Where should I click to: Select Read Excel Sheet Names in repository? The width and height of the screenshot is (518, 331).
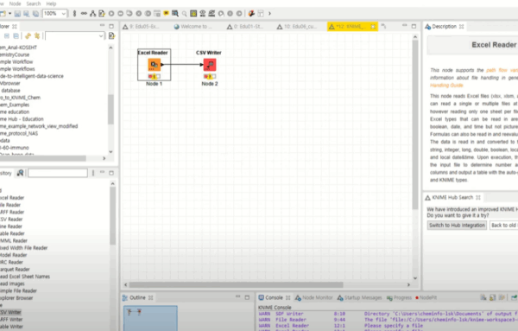point(25,277)
